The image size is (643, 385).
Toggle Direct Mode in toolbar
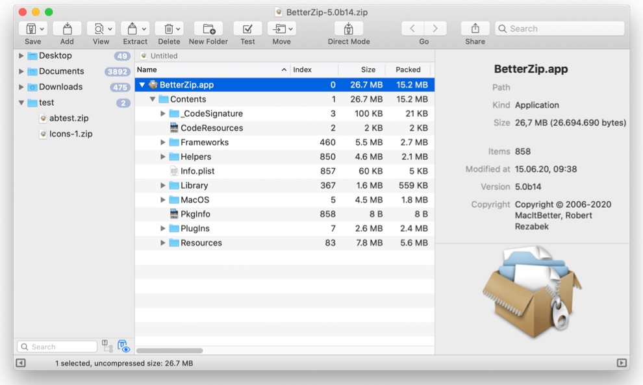(349, 29)
